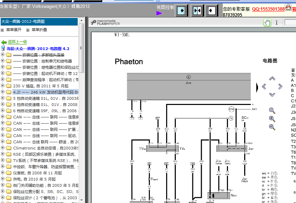Click the 菜单折叠 collapse-menu icon
Viewport: 296px width, 203px height.
pyautogui.click(x=28, y=30)
